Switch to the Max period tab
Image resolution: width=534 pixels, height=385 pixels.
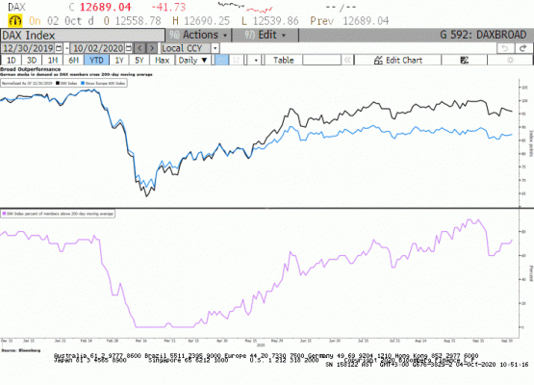(162, 61)
